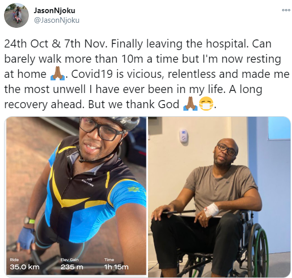Image resolution: width=292 pixels, height=278 pixels.
Task: Open the wheelchair hospital photo
Action: click(219, 197)
